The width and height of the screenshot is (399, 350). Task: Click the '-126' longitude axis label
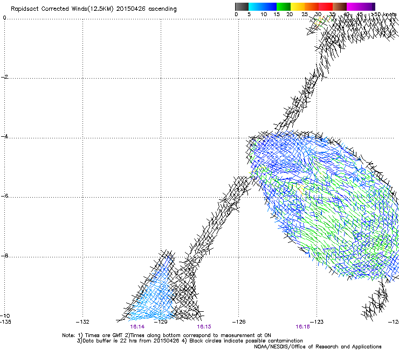[x=239, y=322]
